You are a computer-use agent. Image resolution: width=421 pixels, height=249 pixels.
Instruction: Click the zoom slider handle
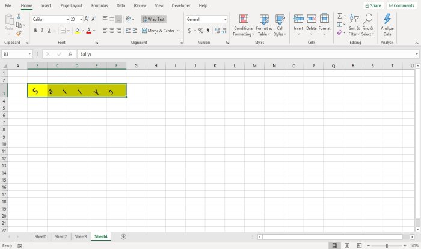(x=387, y=246)
